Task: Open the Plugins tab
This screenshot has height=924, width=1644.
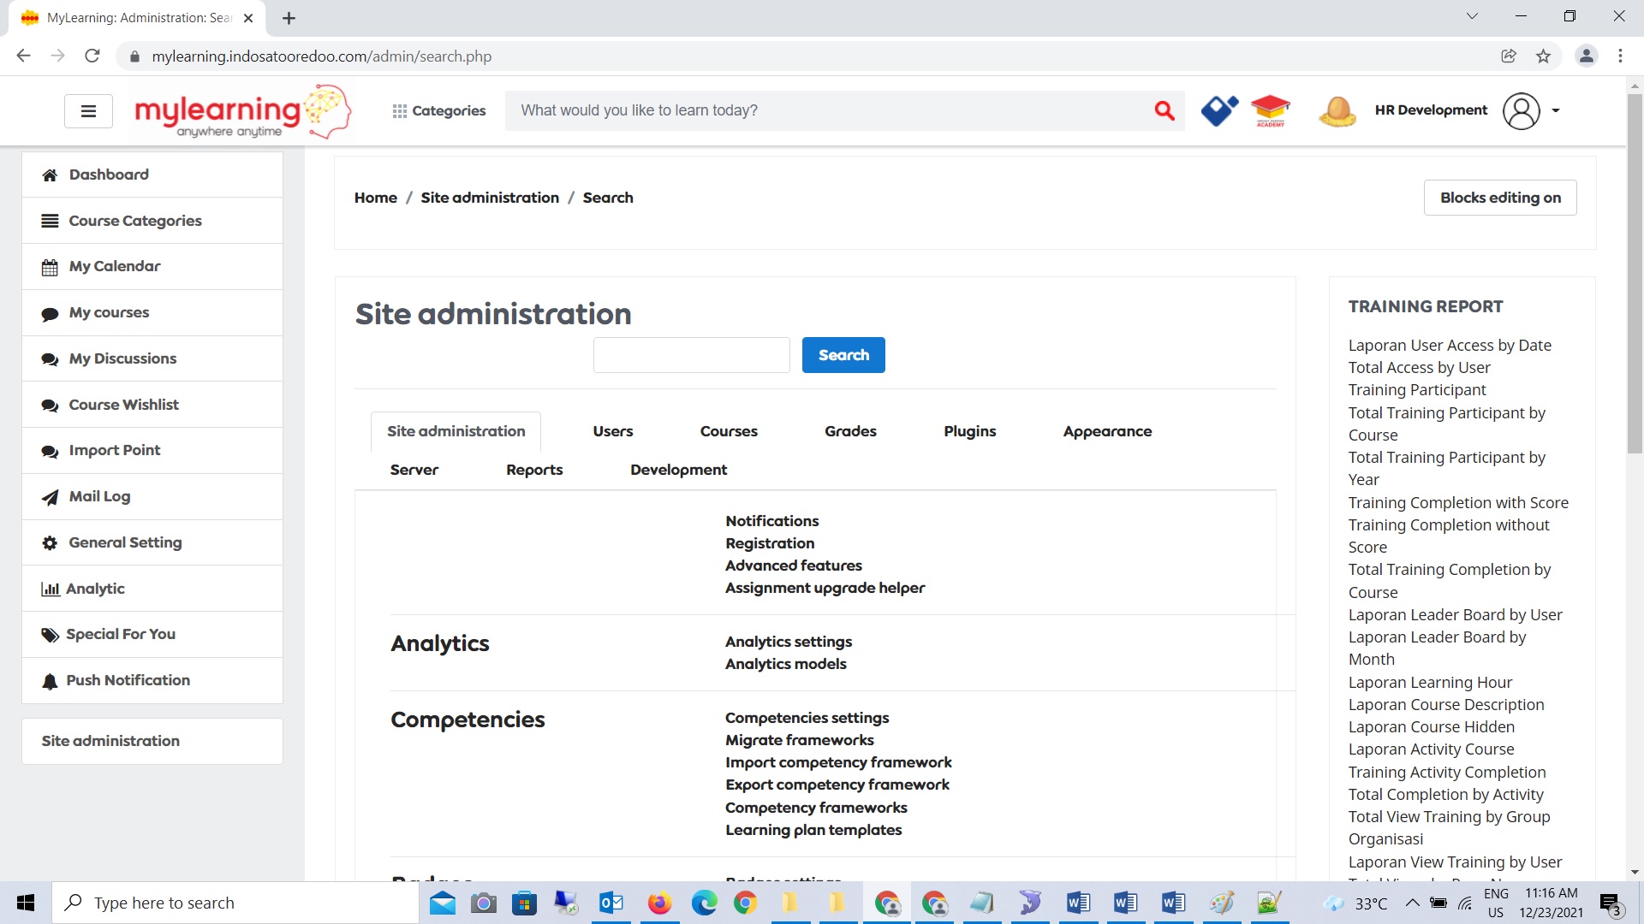Action: 969,431
